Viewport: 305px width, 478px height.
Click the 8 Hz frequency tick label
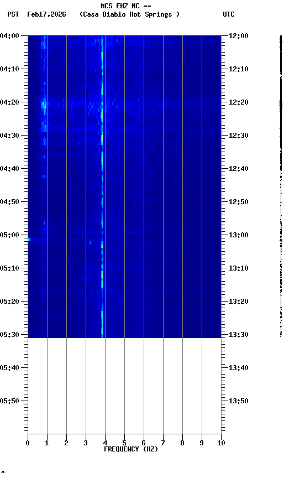(x=182, y=443)
